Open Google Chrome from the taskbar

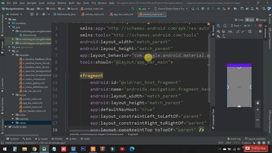click(x=34, y=149)
